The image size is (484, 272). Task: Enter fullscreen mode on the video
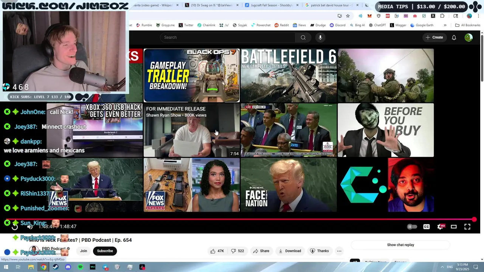[x=467, y=227]
